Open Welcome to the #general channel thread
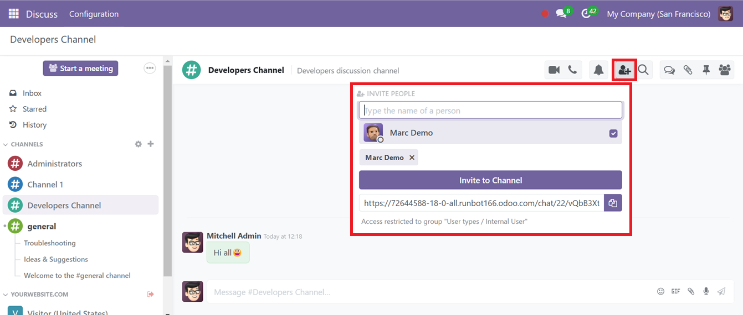This screenshot has width=743, height=315. 77,275
